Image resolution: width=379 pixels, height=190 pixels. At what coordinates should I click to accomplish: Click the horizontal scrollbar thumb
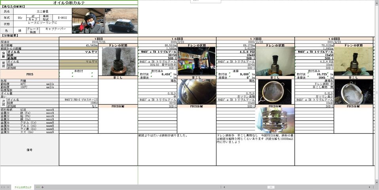pos(271,187)
